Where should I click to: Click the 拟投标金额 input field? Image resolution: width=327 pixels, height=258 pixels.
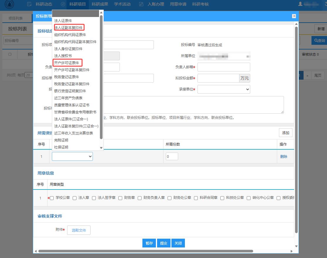pos(219,78)
